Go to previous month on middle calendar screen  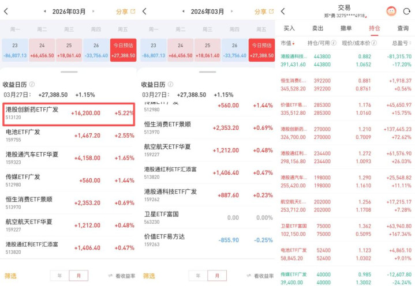(x=183, y=12)
